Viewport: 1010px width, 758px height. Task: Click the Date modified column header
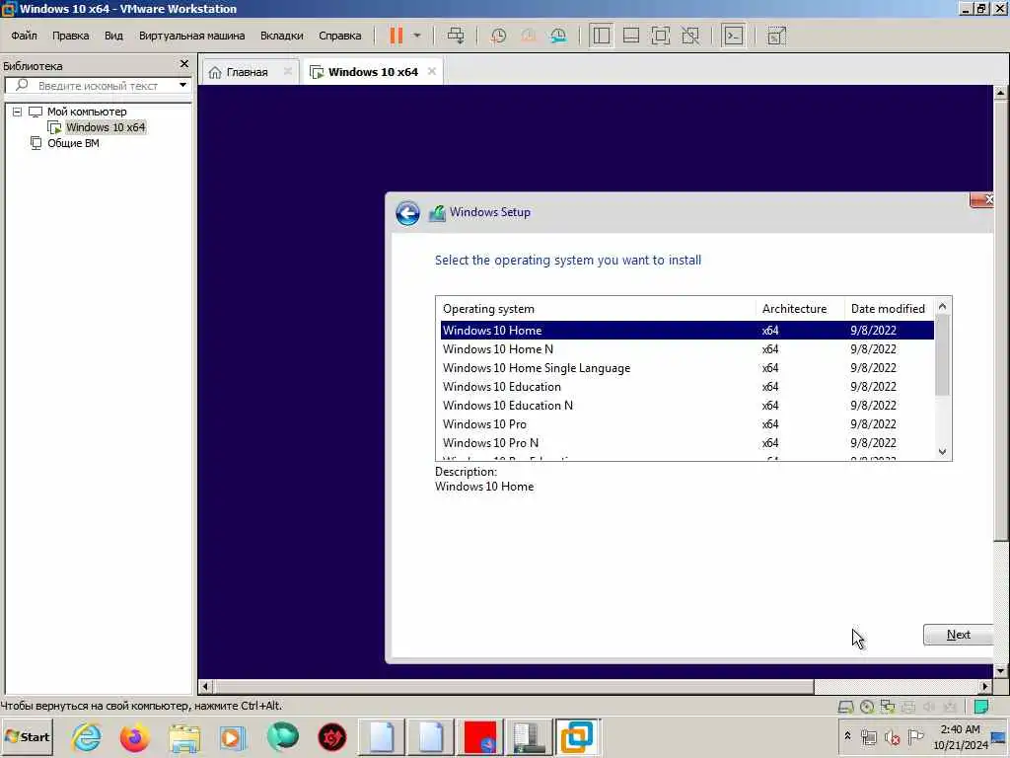pos(889,309)
